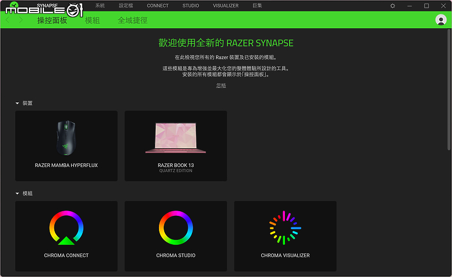Collapse the 模組 modules section
452x277 pixels.
point(17,193)
